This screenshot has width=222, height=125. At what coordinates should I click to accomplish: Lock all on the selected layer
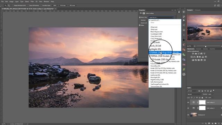coord(202,98)
